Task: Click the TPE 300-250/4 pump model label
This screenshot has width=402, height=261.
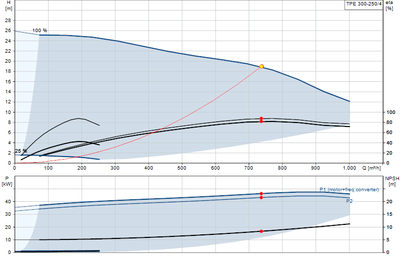Action: pyautogui.click(x=364, y=4)
